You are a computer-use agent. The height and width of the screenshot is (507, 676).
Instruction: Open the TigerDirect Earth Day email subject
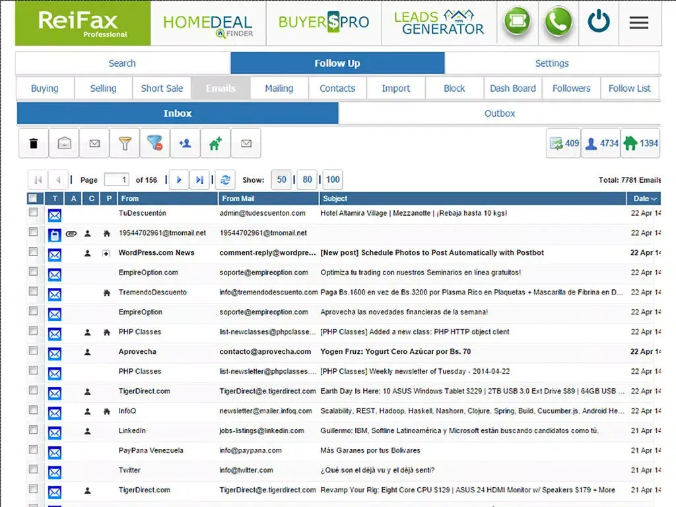click(x=472, y=391)
